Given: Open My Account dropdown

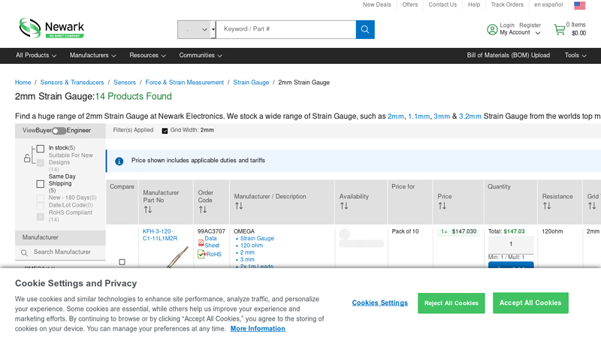Looking at the screenshot, I should coord(520,32).
